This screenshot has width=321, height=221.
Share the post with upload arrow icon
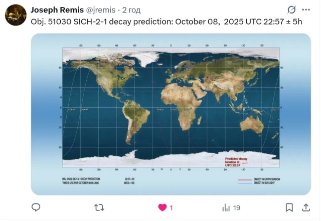pyautogui.click(x=305, y=207)
